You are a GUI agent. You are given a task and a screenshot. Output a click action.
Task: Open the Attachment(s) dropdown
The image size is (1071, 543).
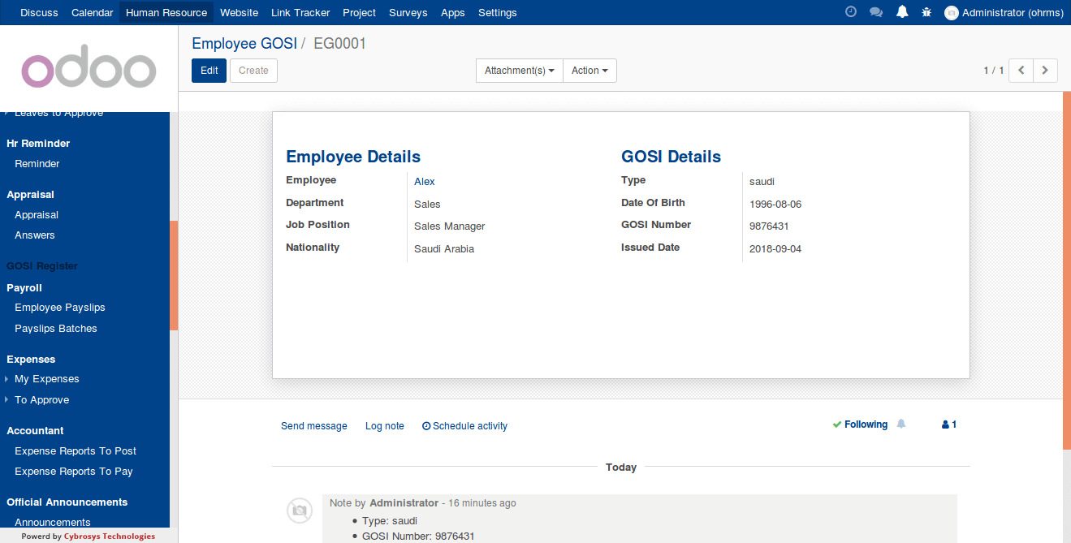(519, 71)
